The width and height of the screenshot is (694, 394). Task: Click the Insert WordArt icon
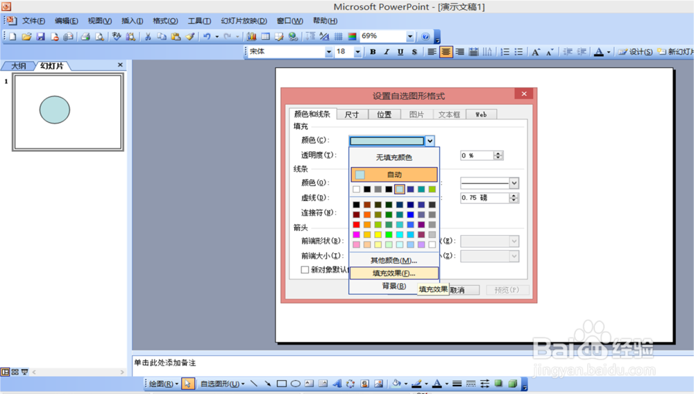[337, 384]
